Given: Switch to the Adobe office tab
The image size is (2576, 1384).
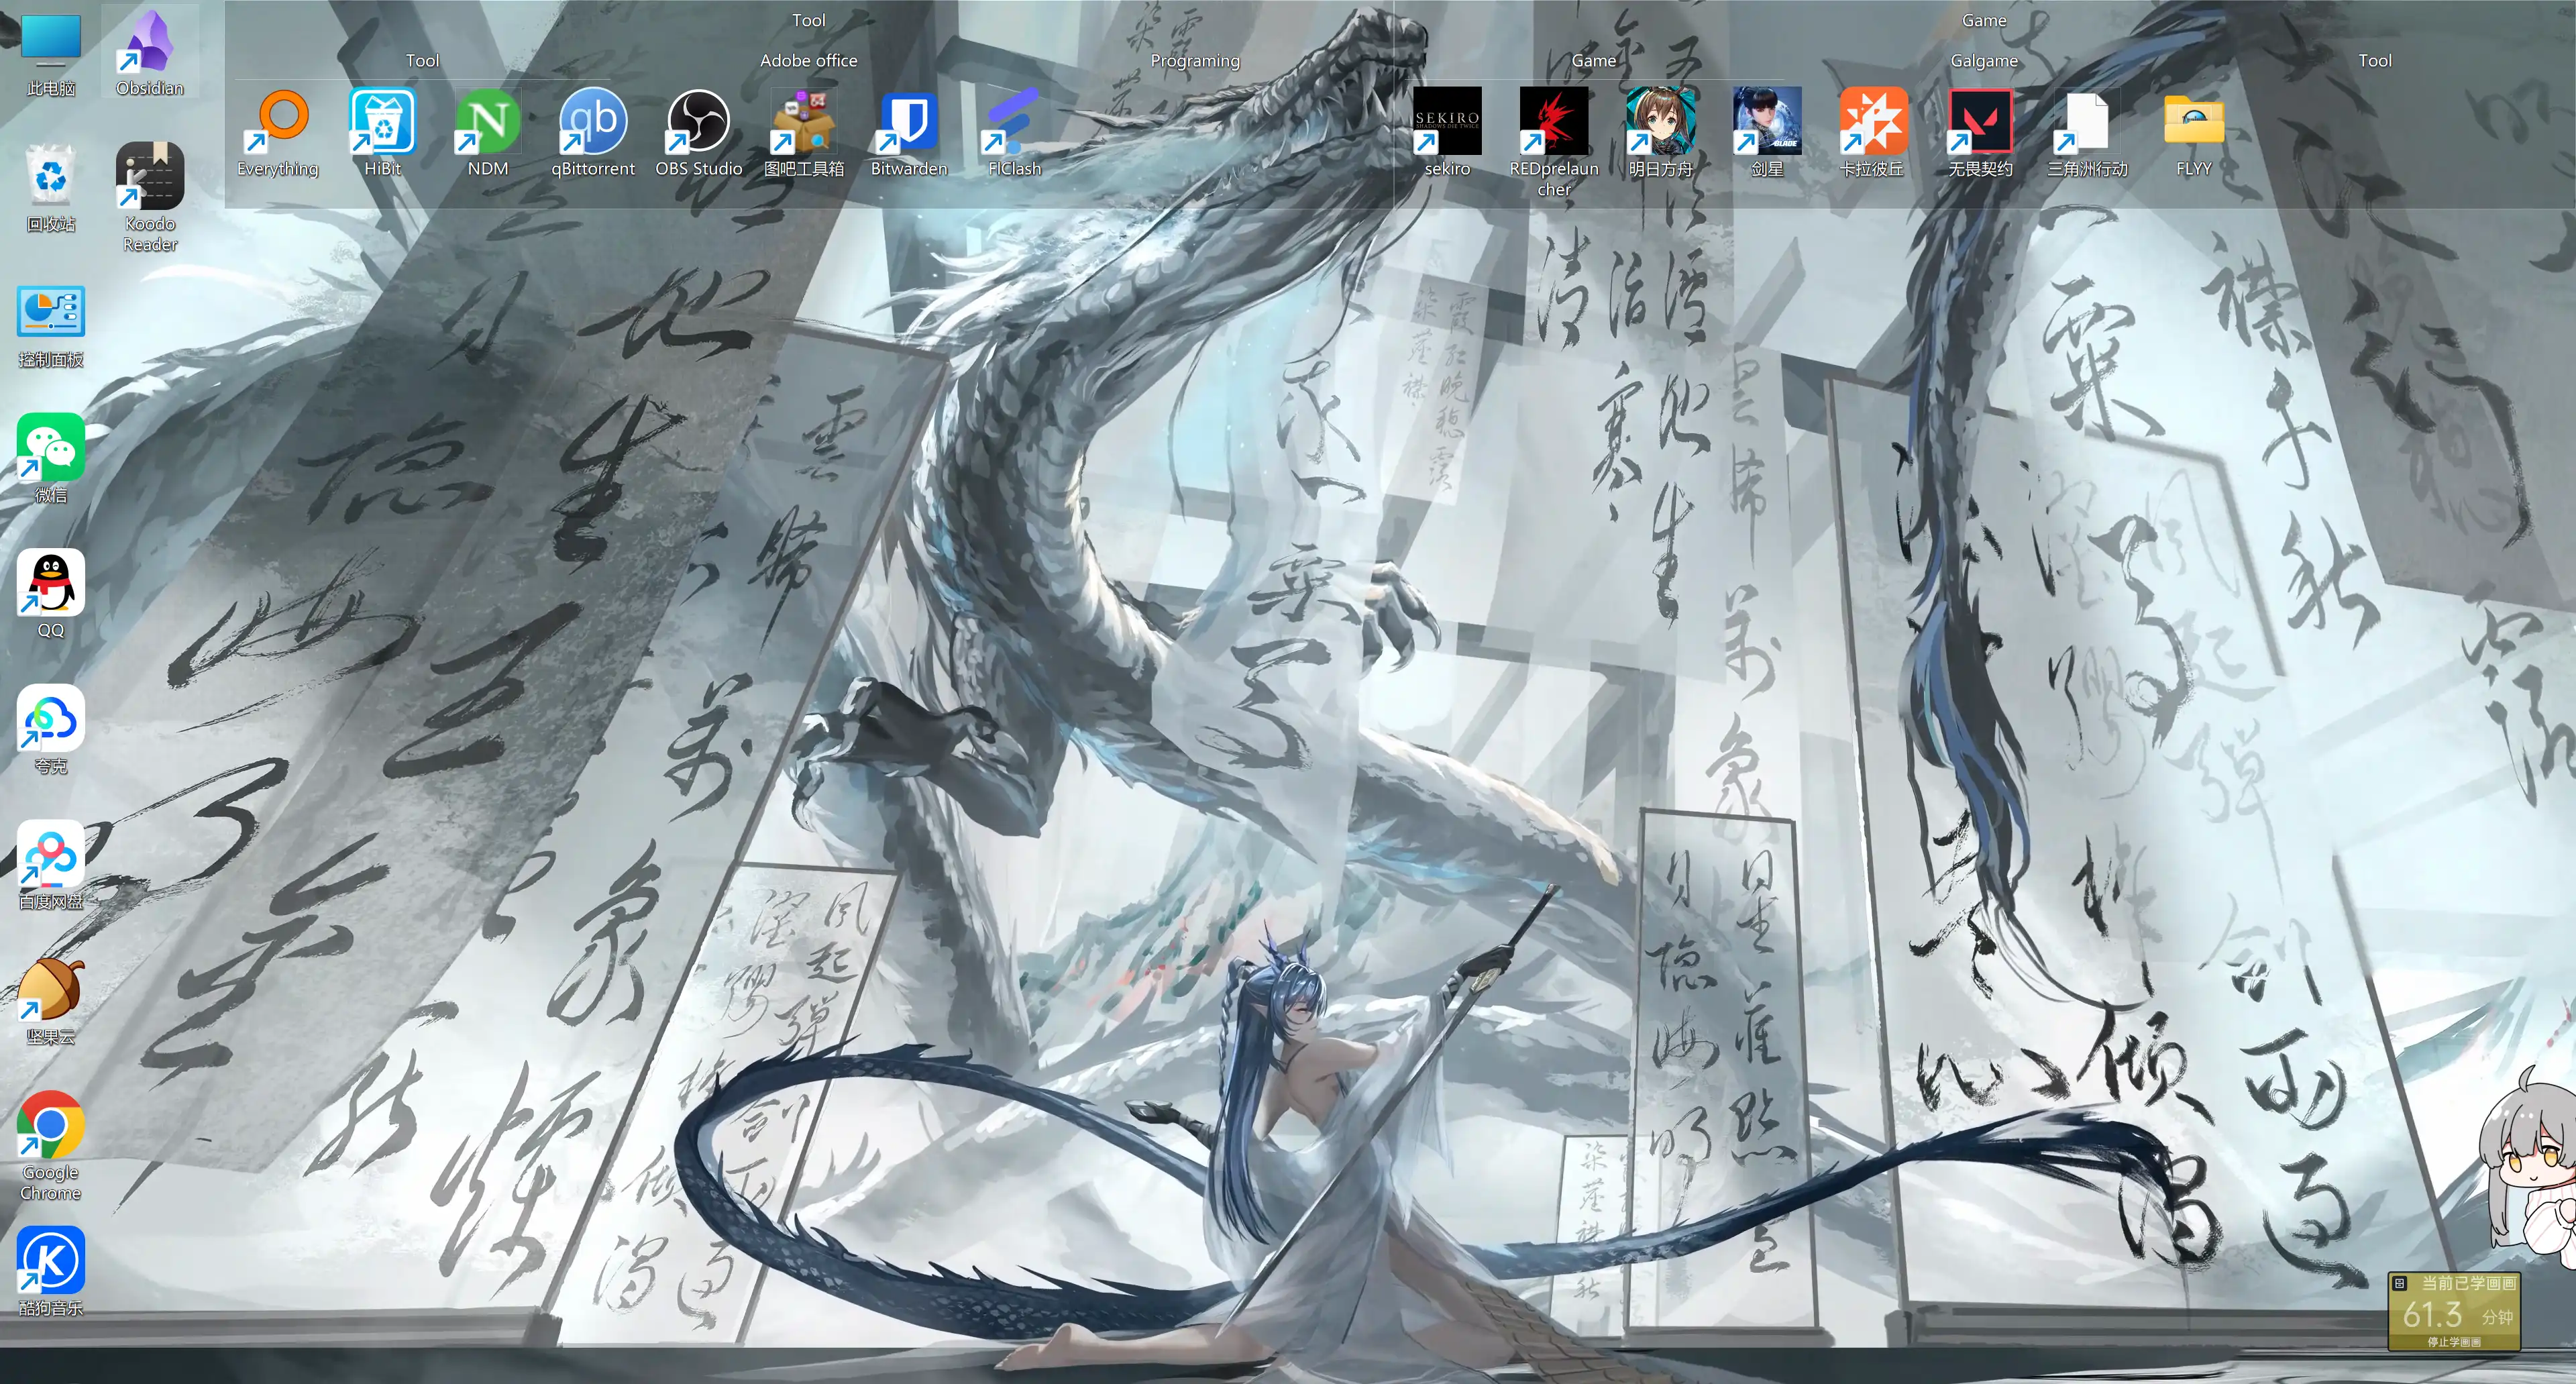Looking at the screenshot, I should point(808,60).
